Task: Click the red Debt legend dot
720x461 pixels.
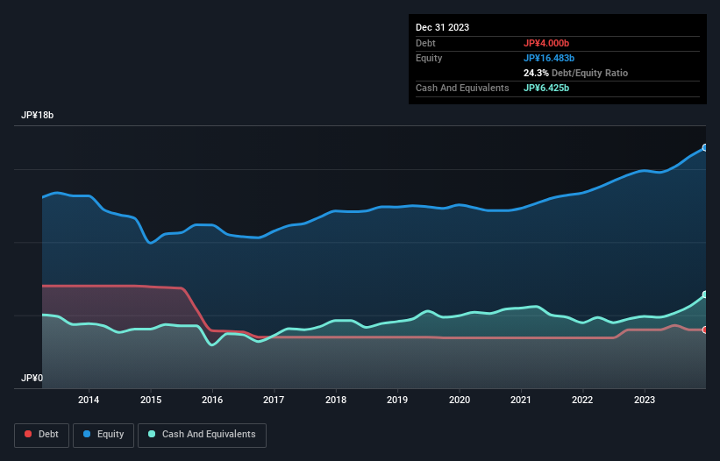Action: click(28, 434)
